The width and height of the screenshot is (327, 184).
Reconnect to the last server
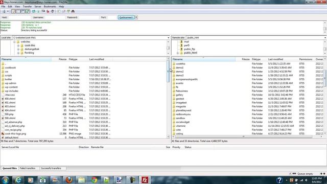[53, 11]
